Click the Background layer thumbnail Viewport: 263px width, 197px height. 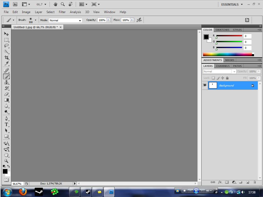(x=213, y=85)
